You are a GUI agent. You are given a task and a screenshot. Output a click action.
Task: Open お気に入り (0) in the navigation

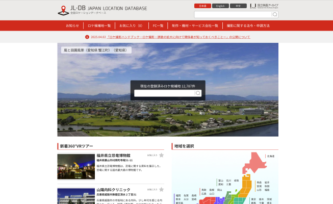[131, 25]
